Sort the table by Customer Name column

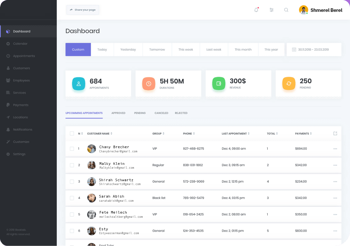pos(100,133)
